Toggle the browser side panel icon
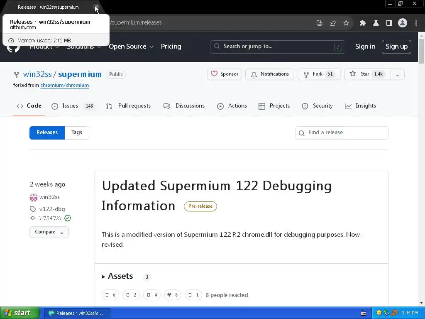Viewport: 425px width, 319px height. (x=389, y=23)
